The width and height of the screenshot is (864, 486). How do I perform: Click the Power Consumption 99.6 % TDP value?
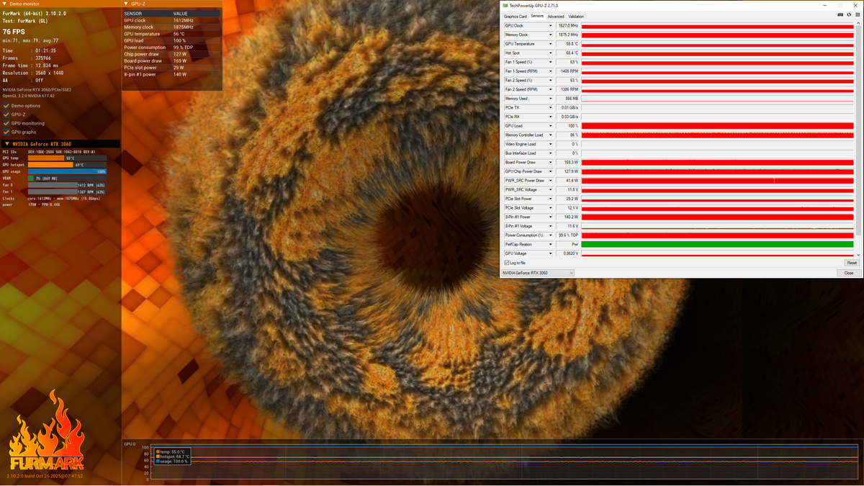click(x=567, y=235)
